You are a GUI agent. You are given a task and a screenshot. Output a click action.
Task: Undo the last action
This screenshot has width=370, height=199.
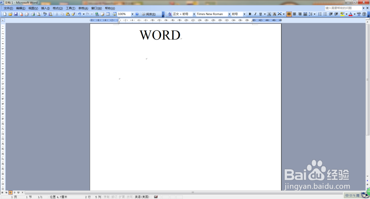(80, 14)
